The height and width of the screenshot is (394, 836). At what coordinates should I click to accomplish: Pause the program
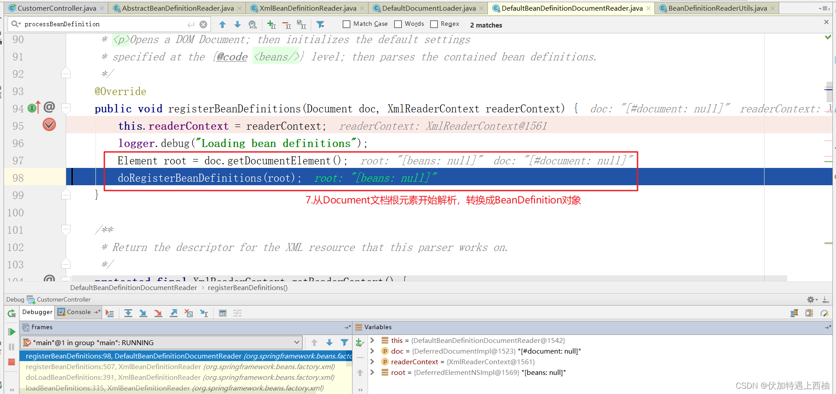tap(12, 346)
